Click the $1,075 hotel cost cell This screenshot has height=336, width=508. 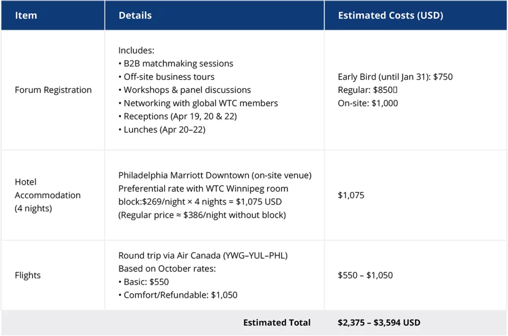(x=351, y=195)
